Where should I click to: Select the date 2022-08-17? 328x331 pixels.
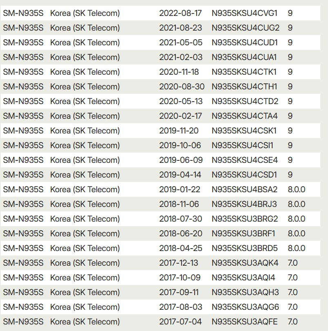coord(180,13)
